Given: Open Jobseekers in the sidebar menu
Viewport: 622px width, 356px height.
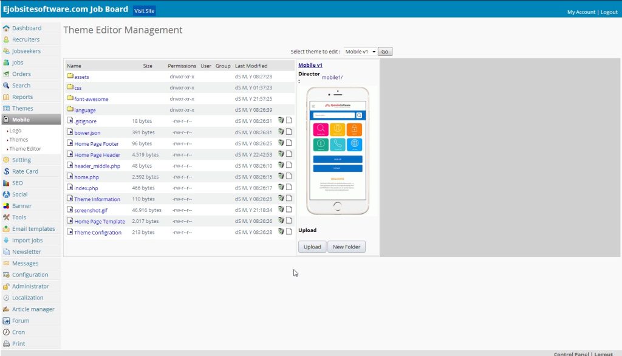Looking at the screenshot, I should tap(26, 51).
